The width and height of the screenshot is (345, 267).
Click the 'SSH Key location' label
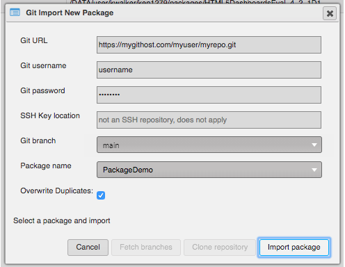[x=50, y=115]
